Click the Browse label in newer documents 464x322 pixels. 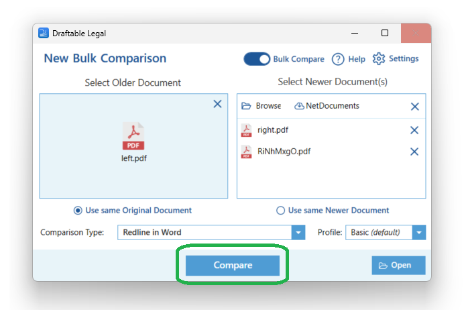(268, 106)
